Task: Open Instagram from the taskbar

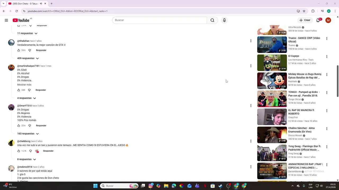Action: pyautogui.click(x=151, y=186)
